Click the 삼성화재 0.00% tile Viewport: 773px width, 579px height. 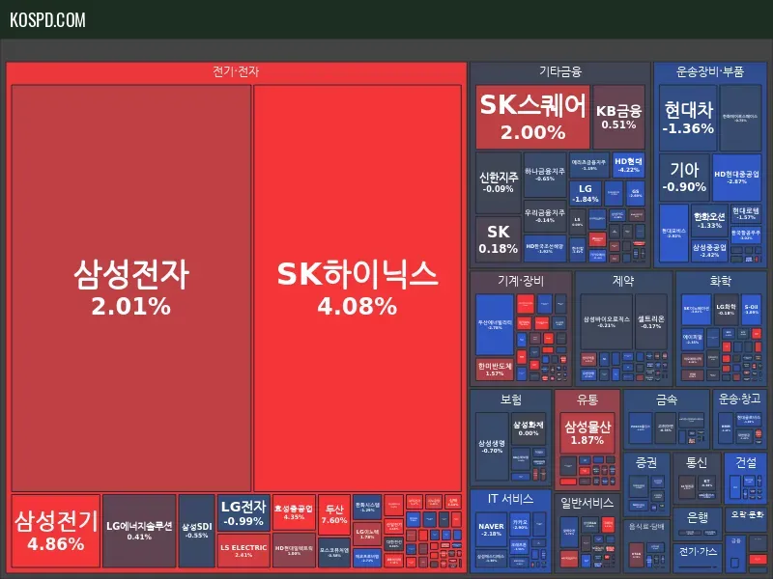click(529, 428)
